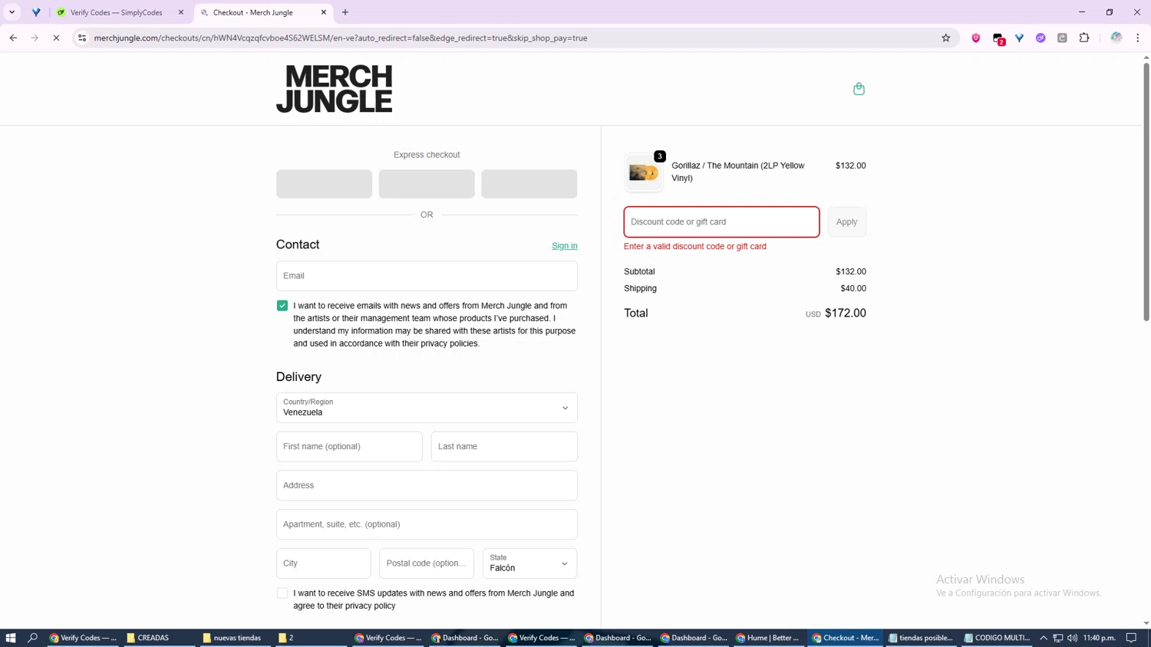Uncheck the email news and offers checkbox
Screen dimensions: 1151x647
[282, 305]
